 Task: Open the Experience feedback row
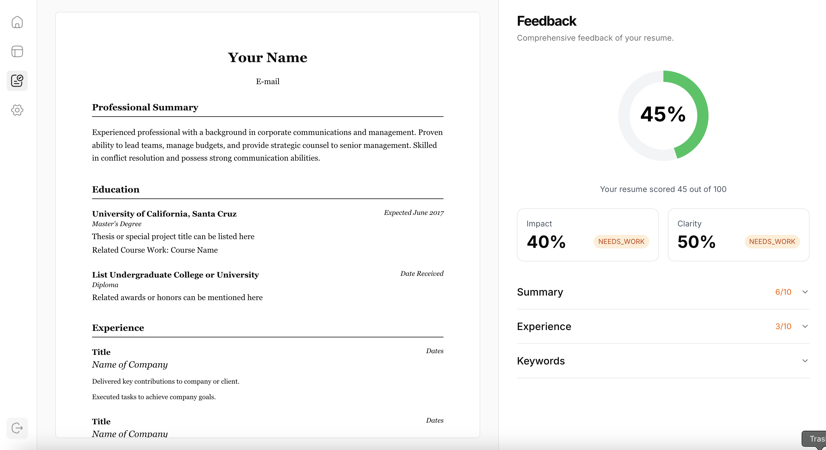(663, 326)
